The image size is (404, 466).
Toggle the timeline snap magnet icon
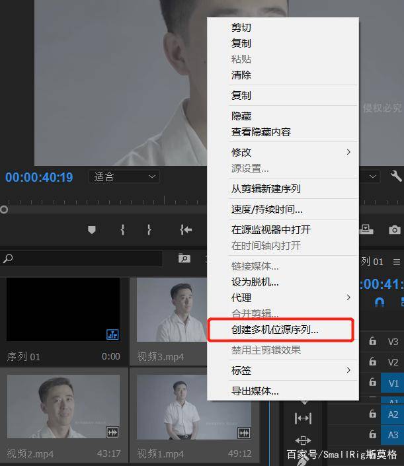click(380, 301)
